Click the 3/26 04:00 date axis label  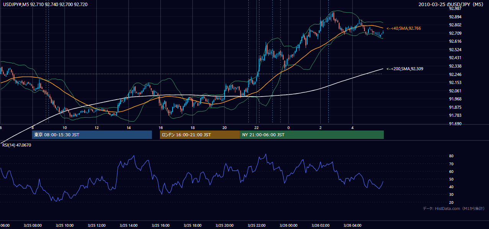(x=352, y=226)
